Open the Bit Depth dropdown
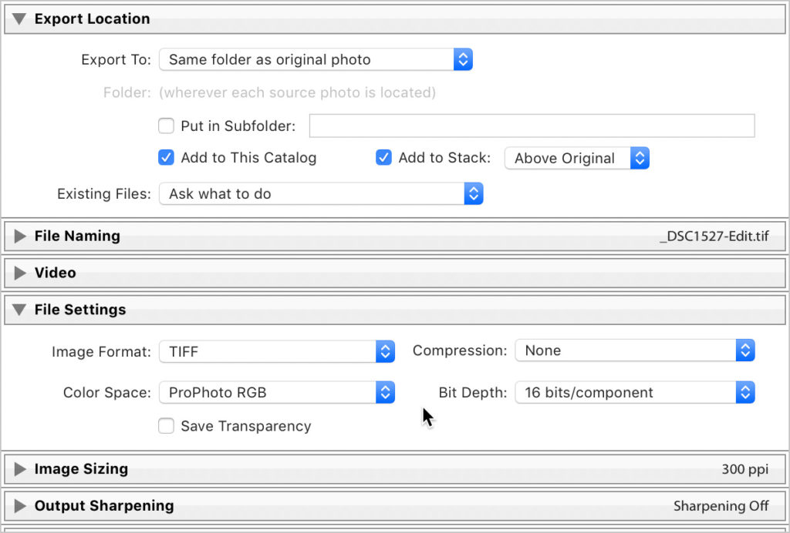The height and width of the screenshot is (533, 790). tap(635, 392)
